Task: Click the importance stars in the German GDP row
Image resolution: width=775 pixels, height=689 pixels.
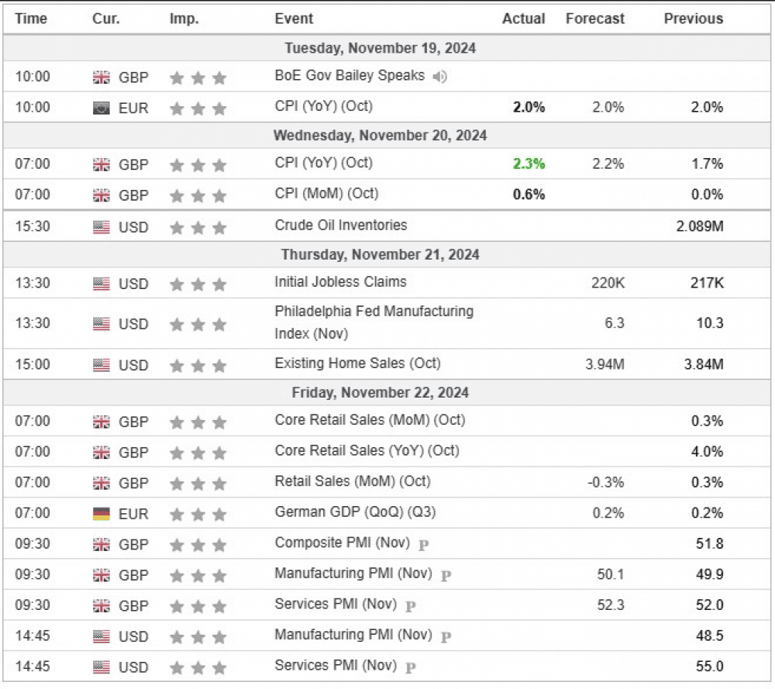Action: (x=198, y=515)
